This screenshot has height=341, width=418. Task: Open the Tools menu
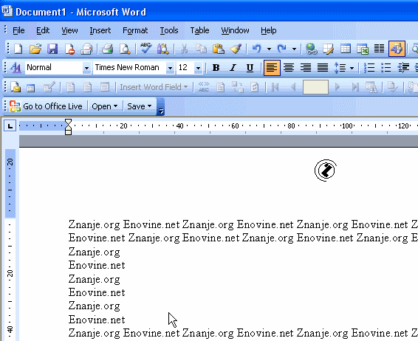coord(169,30)
